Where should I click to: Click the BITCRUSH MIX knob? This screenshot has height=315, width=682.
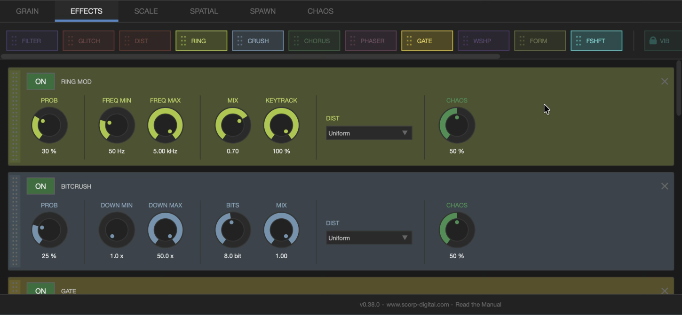(x=281, y=230)
